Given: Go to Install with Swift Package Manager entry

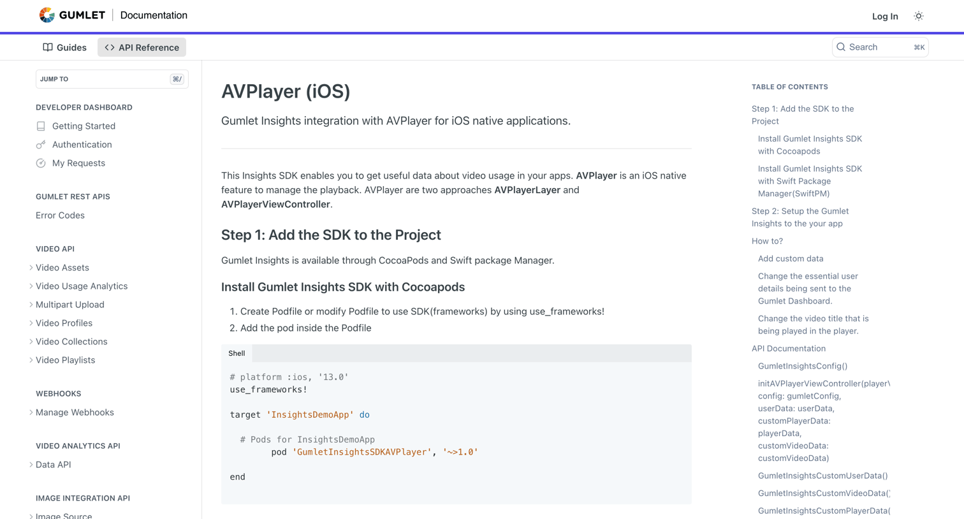Looking at the screenshot, I should point(810,181).
